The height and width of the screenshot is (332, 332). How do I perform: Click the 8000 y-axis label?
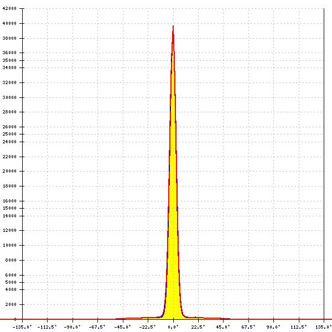(x=11, y=260)
